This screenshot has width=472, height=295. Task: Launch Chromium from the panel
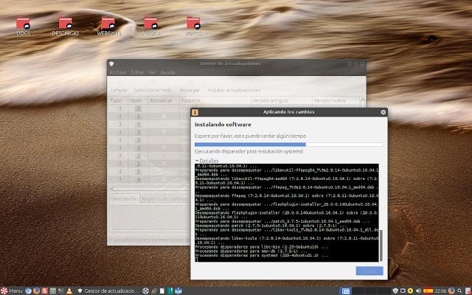[x=28, y=291]
